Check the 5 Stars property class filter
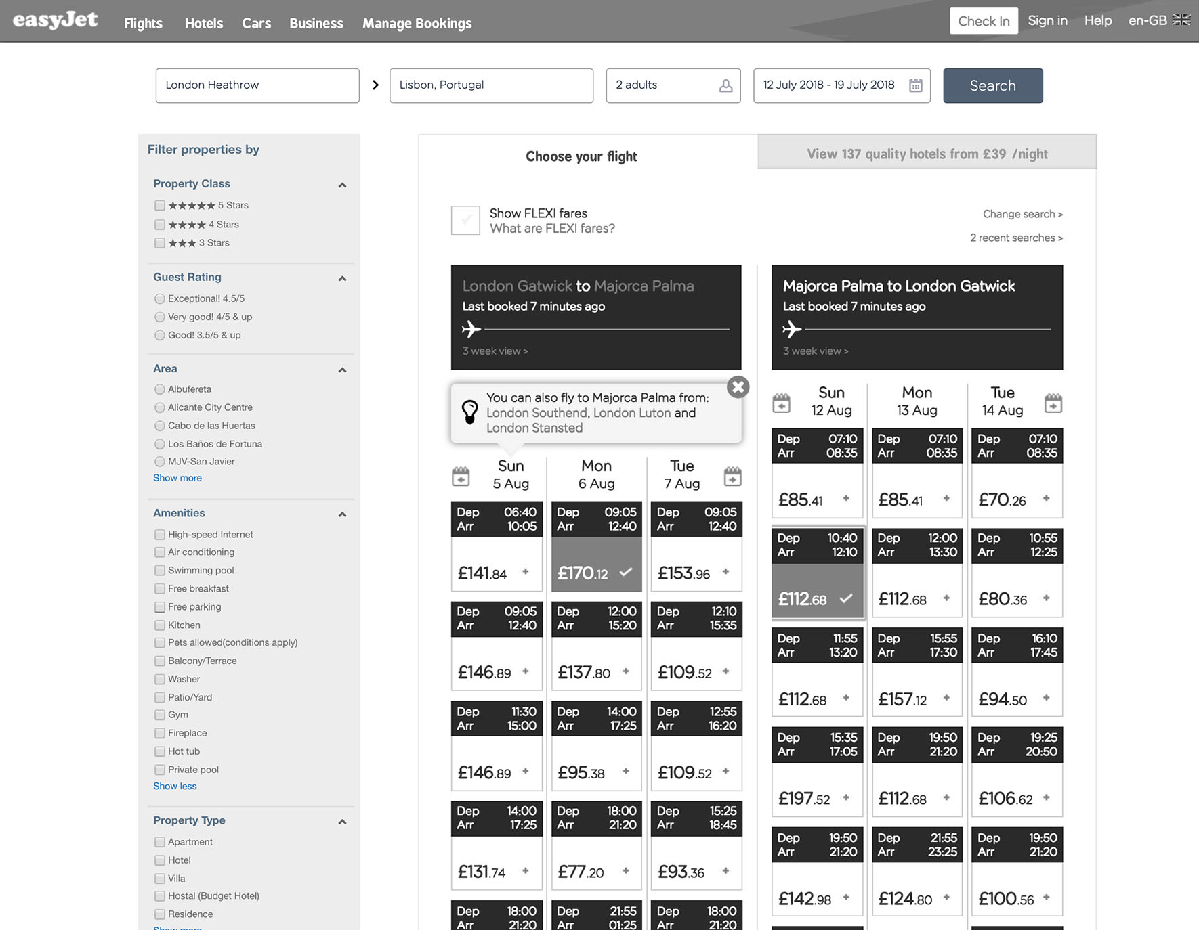Image resolution: width=1199 pixels, height=930 pixels. pyautogui.click(x=160, y=206)
